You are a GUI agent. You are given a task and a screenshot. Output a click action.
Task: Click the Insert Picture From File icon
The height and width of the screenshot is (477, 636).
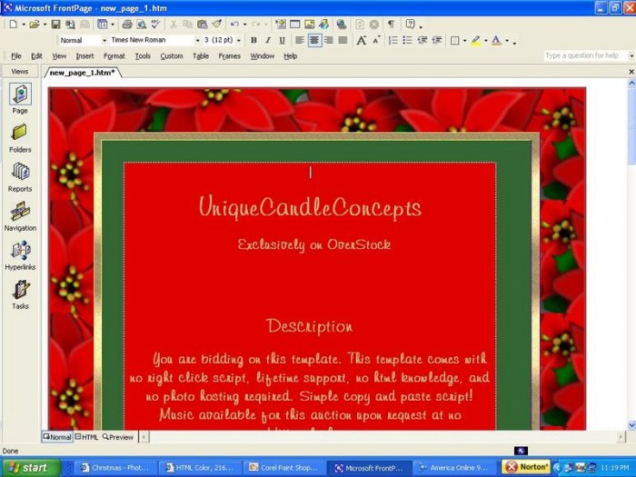point(310,25)
